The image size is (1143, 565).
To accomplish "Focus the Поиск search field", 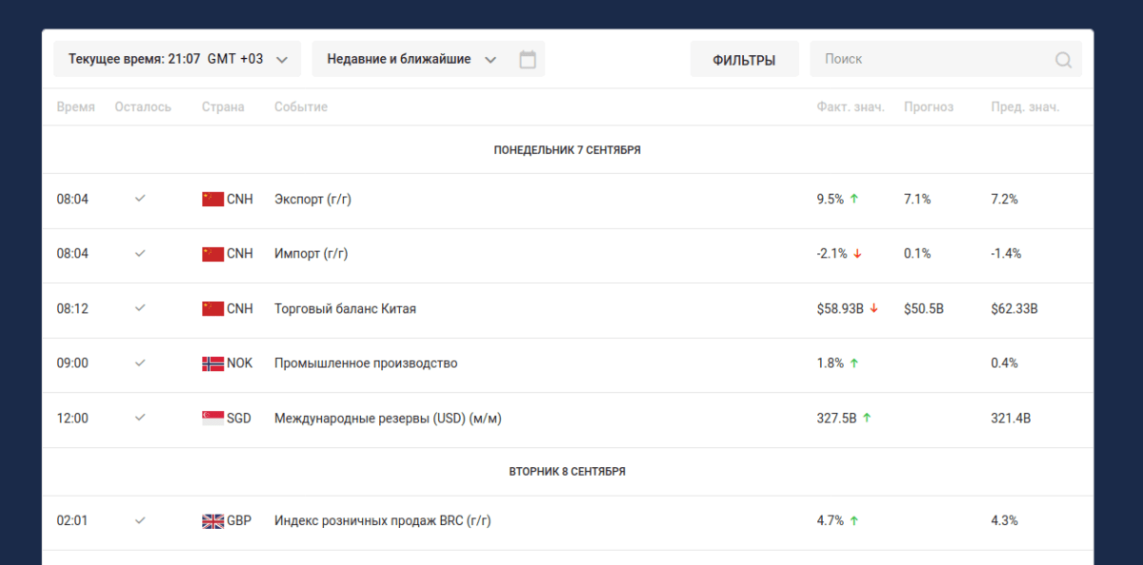I will click(x=933, y=59).
